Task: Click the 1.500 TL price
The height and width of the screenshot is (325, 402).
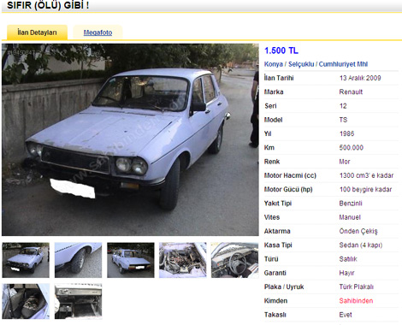Action: point(281,50)
